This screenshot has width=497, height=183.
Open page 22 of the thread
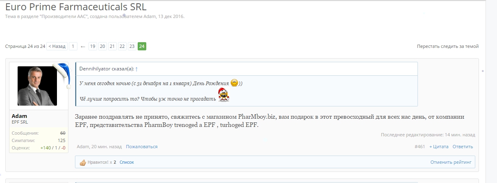pyautogui.click(x=122, y=46)
